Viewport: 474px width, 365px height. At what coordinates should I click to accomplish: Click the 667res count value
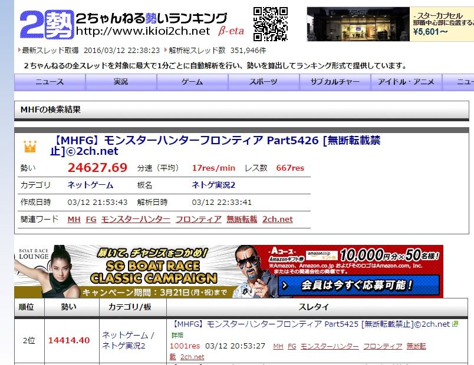coord(290,168)
